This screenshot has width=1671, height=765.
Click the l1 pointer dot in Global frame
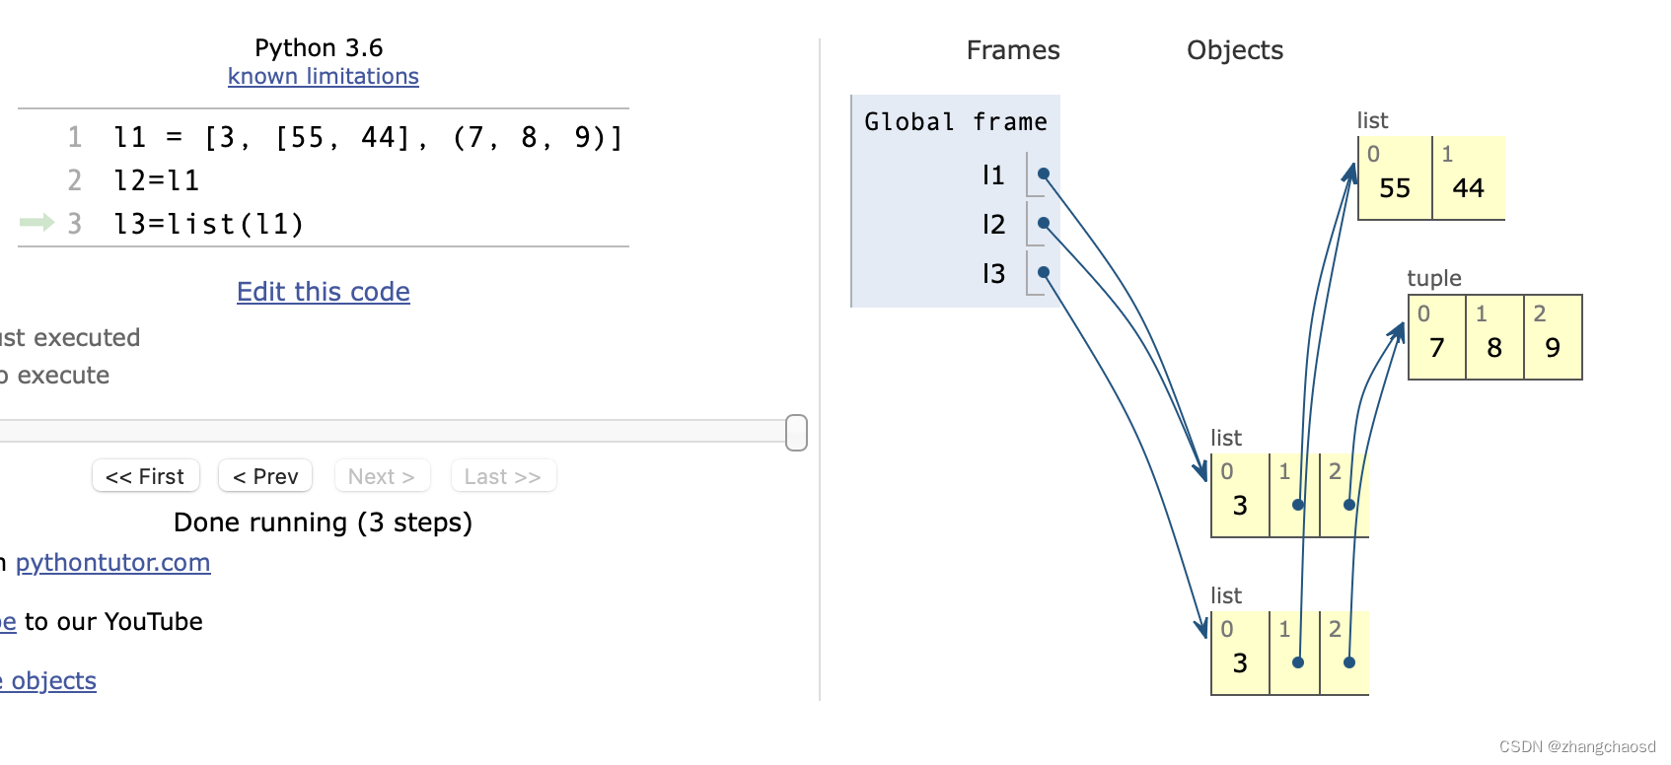[1044, 174]
